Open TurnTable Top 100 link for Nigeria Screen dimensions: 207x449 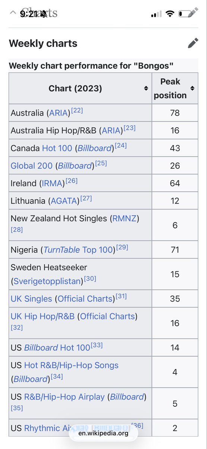tap(79, 250)
